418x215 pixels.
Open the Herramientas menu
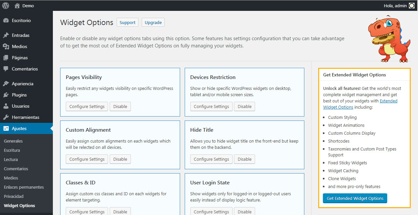point(26,117)
